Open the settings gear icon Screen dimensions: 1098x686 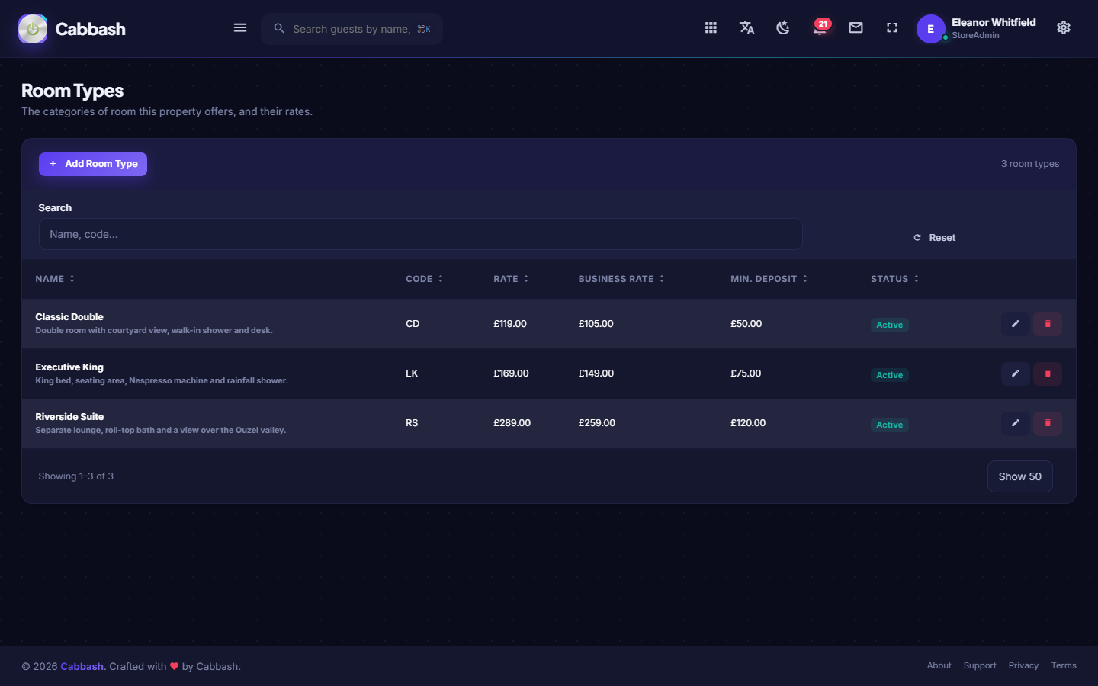(x=1064, y=28)
